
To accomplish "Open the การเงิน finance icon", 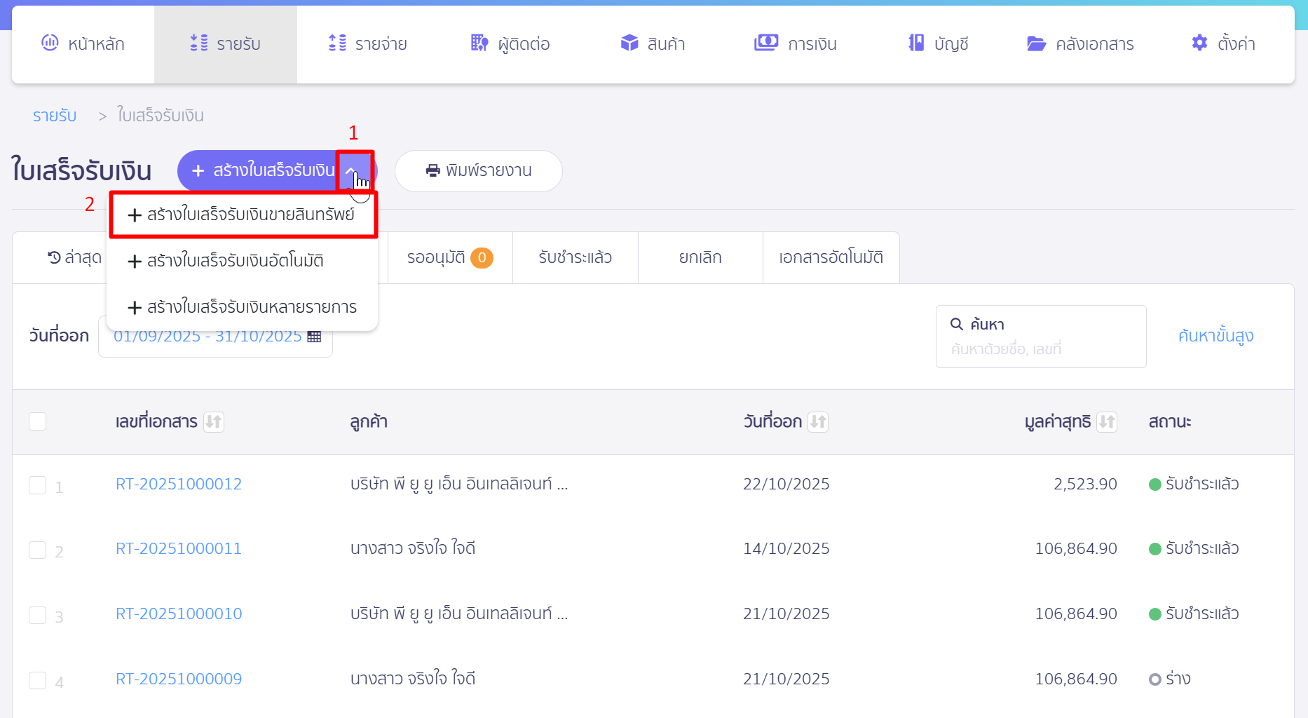I will coord(766,43).
